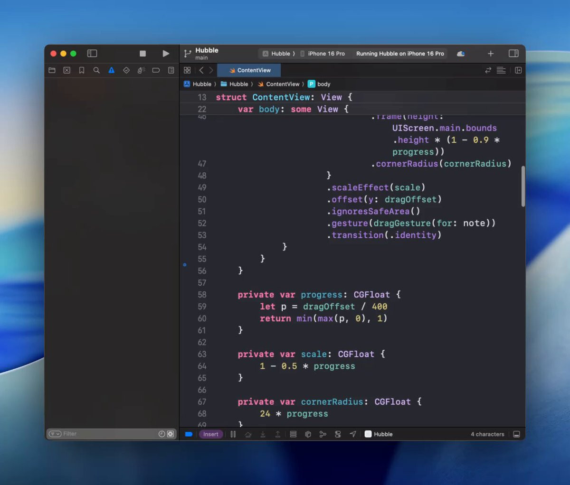The height and width of the screenshot is (485, 570).
Task: Toggle code review arrows icon
Action: pyautogui.click(x=488, y=70)
